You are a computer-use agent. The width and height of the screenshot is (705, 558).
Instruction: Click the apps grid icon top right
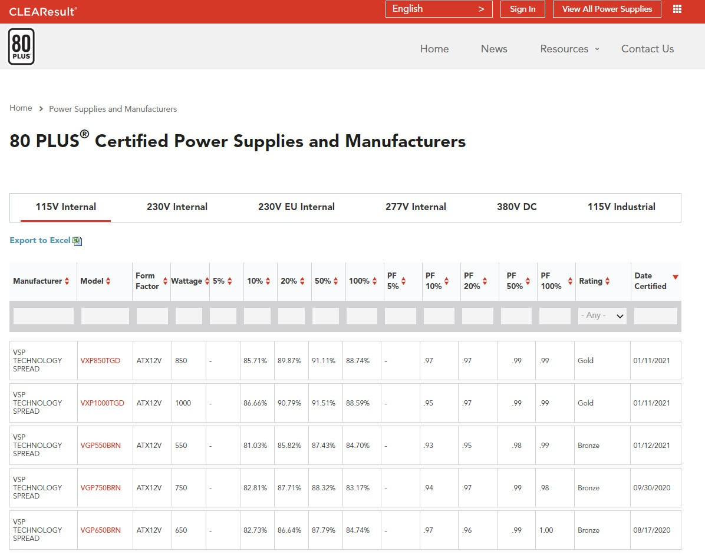click(x=677, y=9)
